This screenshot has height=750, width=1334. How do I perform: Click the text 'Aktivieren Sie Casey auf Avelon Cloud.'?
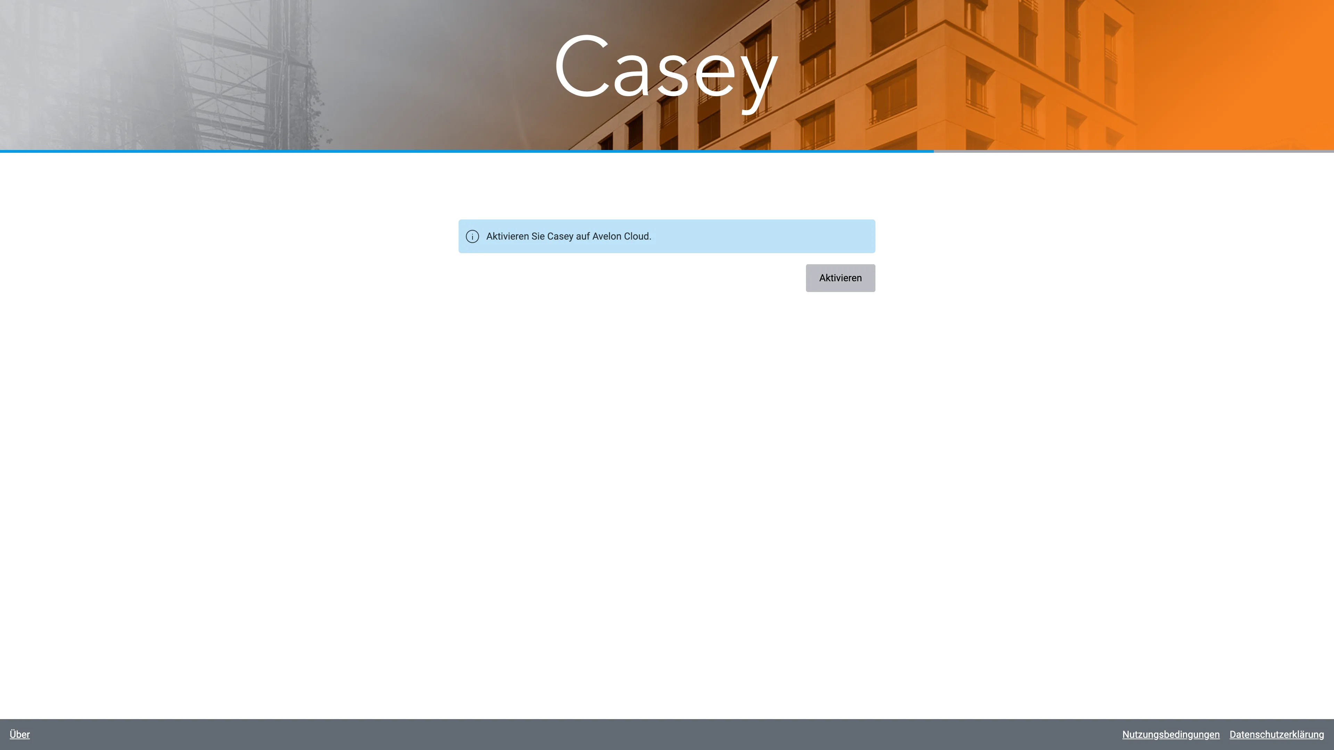[569, 236]
